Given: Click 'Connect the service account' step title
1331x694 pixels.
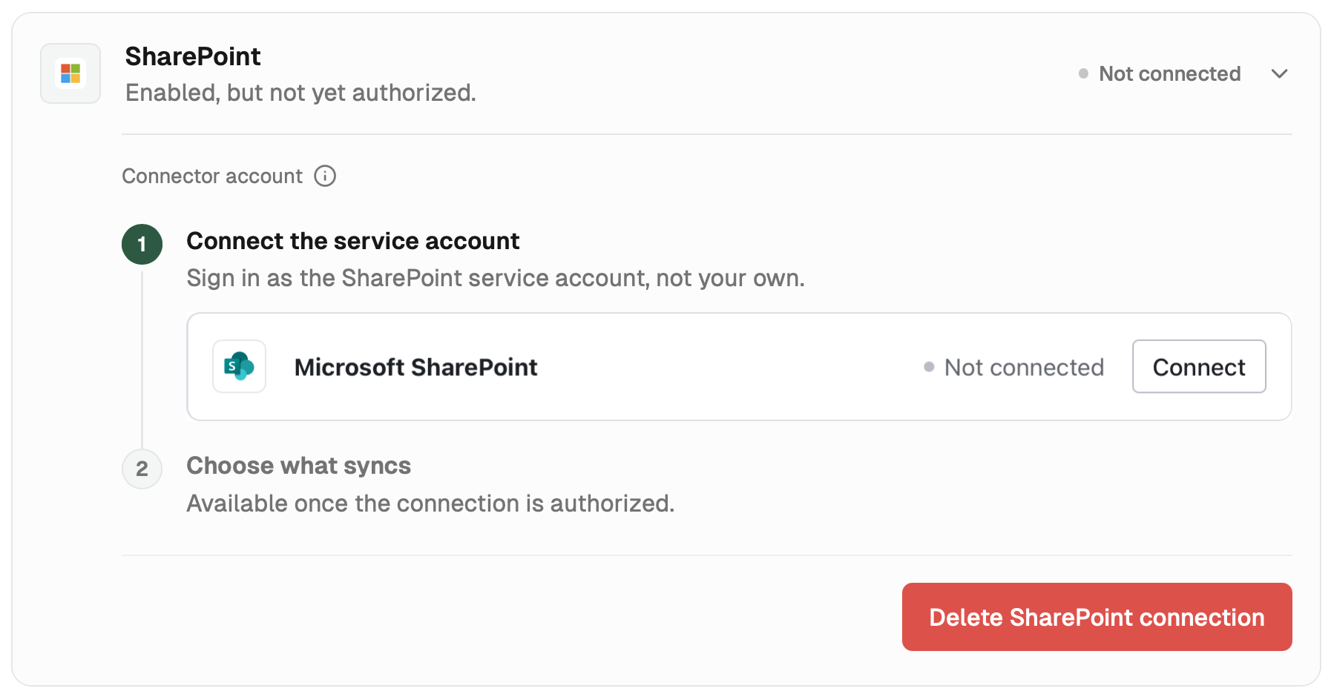Looking at the screenshot, I should (352, 241).
